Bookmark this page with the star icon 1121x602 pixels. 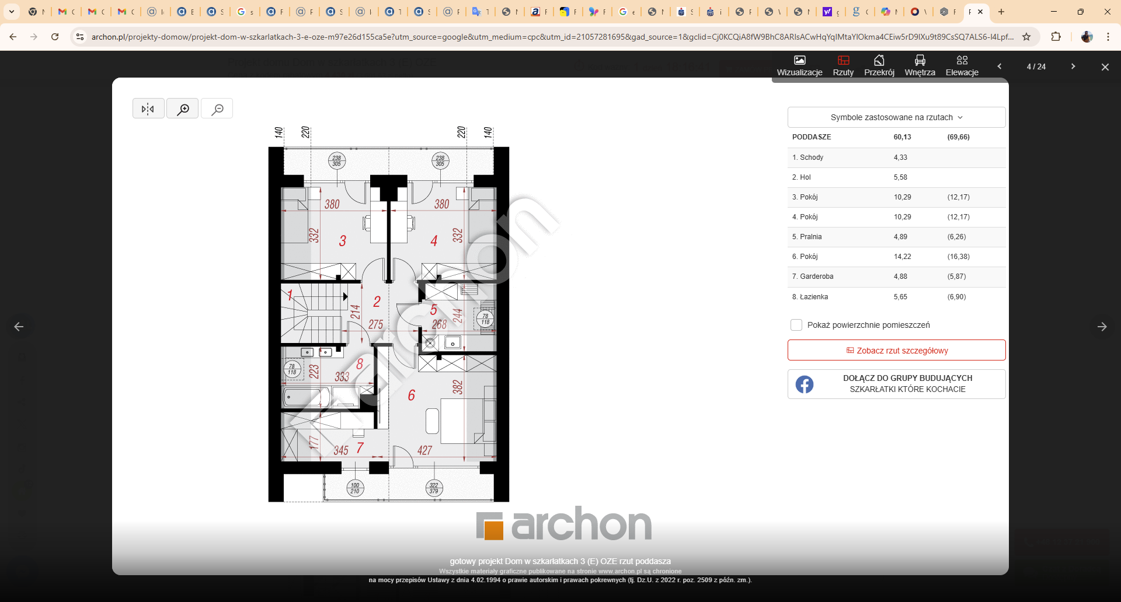(1026, 37)
